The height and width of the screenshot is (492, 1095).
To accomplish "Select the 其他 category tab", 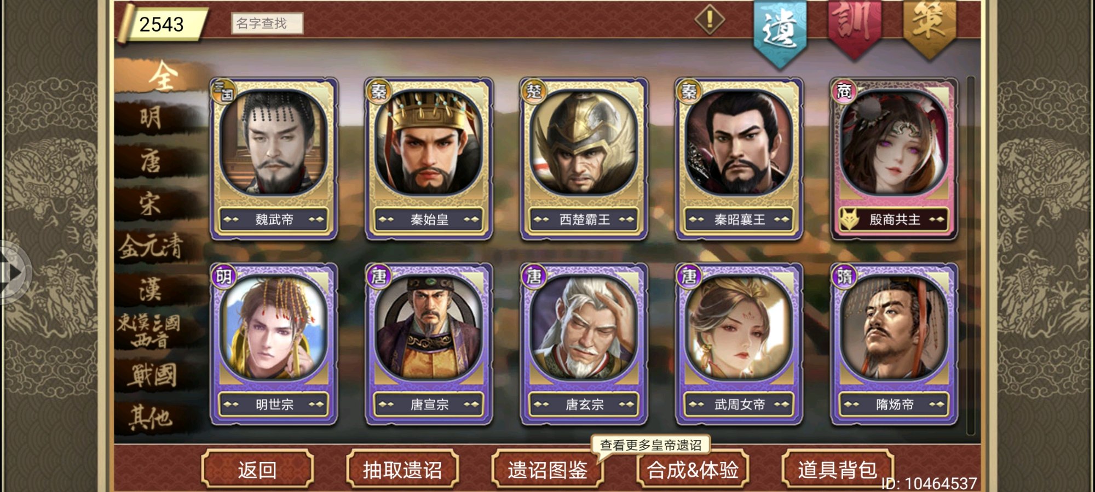I will click(x=152, y=418).
